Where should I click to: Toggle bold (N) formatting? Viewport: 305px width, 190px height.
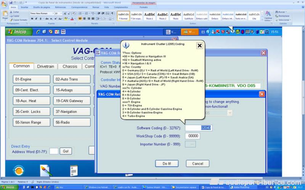coord(32,19)
